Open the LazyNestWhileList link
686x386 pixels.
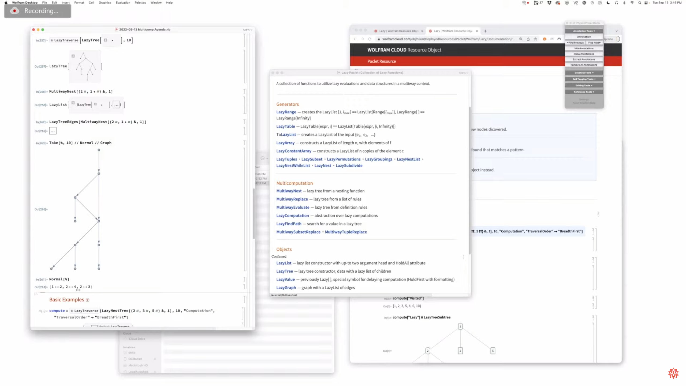coord(293,166)
